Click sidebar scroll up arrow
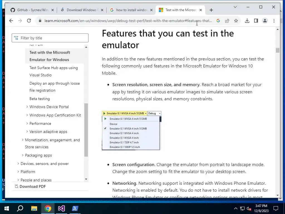 (x=86, y=47)
